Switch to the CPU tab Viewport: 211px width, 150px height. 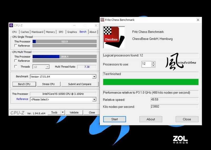point(15,32)
